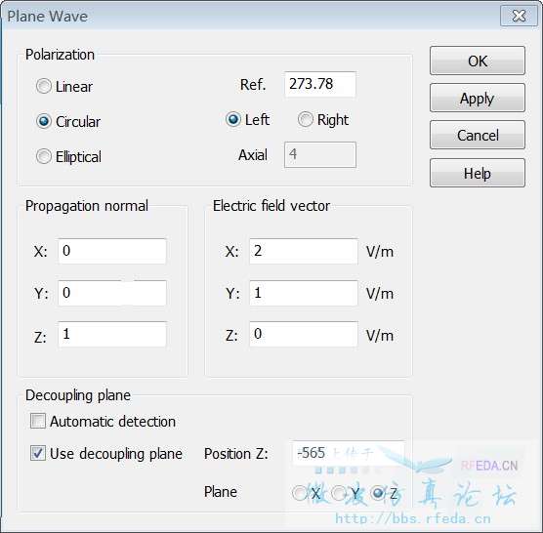Click the Position Z input field
Image resolution: width=543 pixels, height=533 pixels.
[x=348, y=453]
